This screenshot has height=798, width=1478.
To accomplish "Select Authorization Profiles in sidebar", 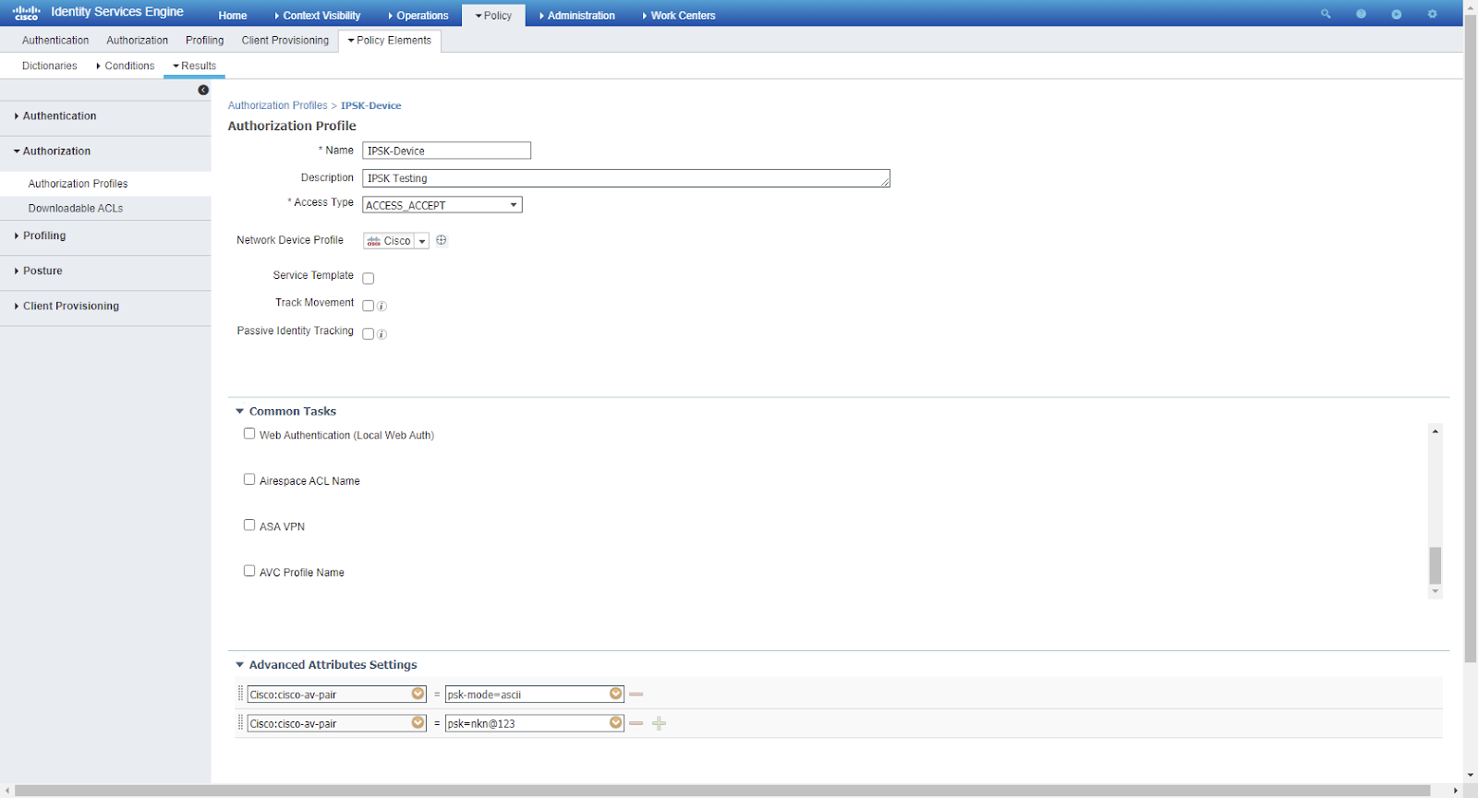I will point(79,184).
